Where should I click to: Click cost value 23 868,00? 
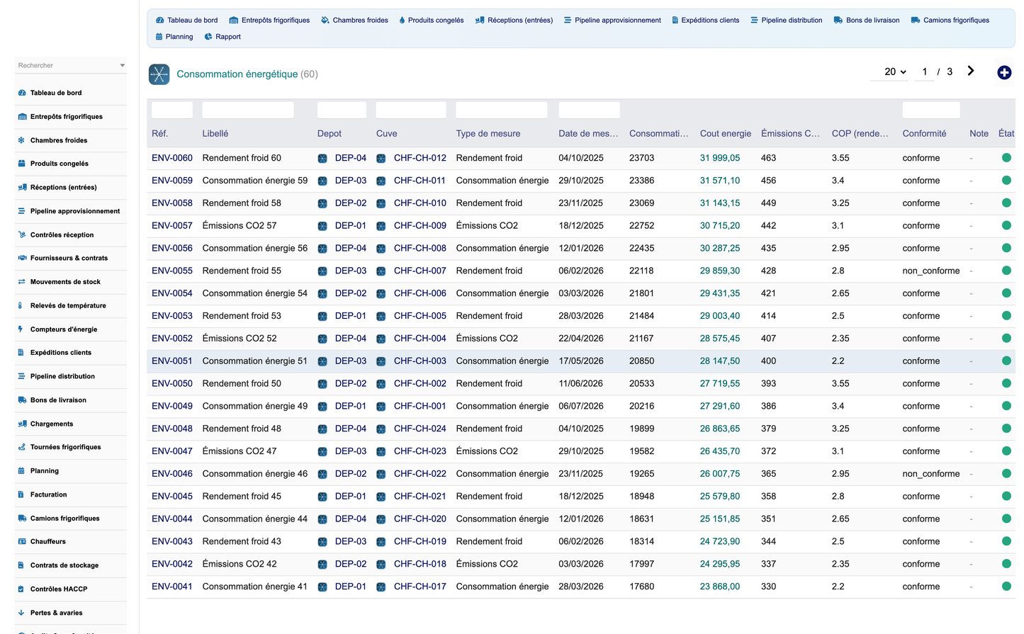click(x=720, y=587)
